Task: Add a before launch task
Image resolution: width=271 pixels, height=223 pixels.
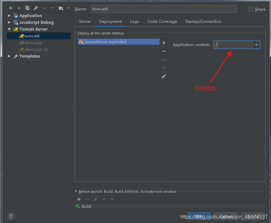Action: coord(79,199)
